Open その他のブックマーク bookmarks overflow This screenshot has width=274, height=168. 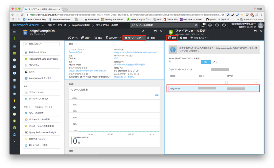(x=252, y=19)
